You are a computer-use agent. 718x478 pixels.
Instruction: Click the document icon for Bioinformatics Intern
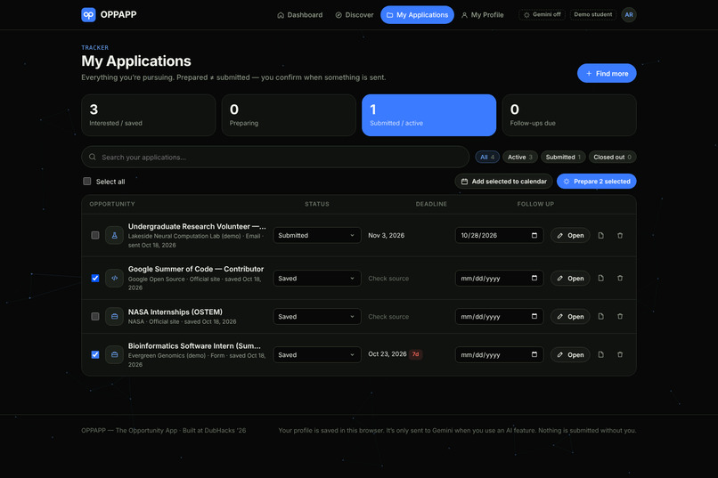pos(600,354)
